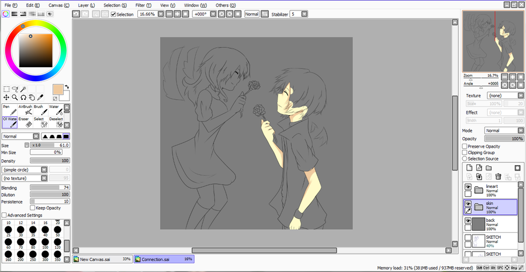526x272 pixels.
Task: Select the rectangular Selection tool
Action: [x=6, y=89]
